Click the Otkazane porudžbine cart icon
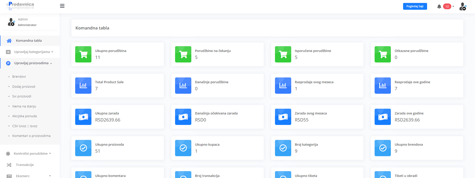The height and width of the screenshot is (178, 475). click(x=383, y=54)
